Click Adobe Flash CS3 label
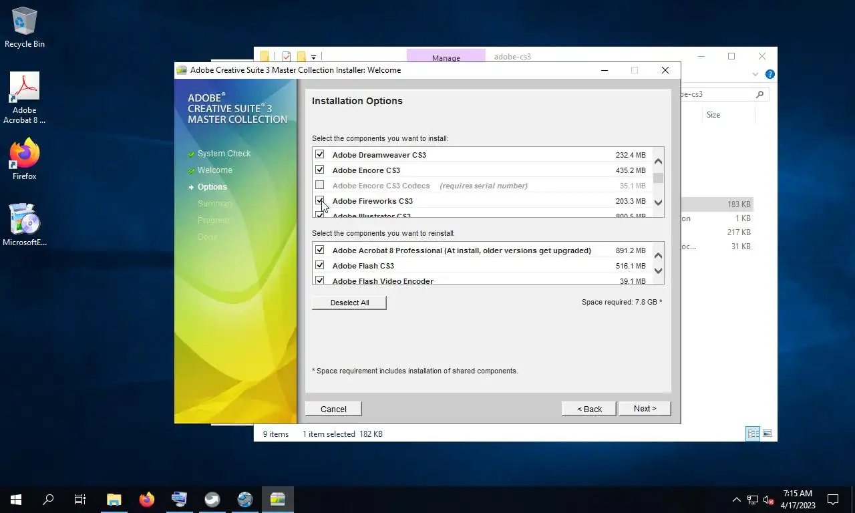 tap(363, 266)
